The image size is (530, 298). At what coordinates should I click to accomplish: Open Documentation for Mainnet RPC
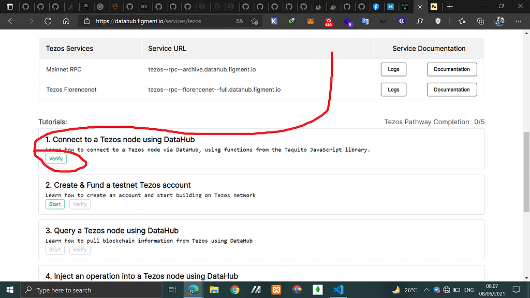(x=451, y=69)
